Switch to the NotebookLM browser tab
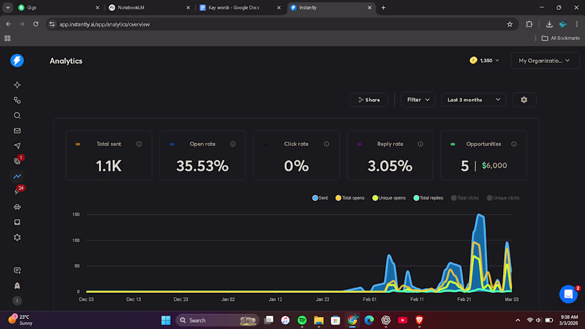 149,7
